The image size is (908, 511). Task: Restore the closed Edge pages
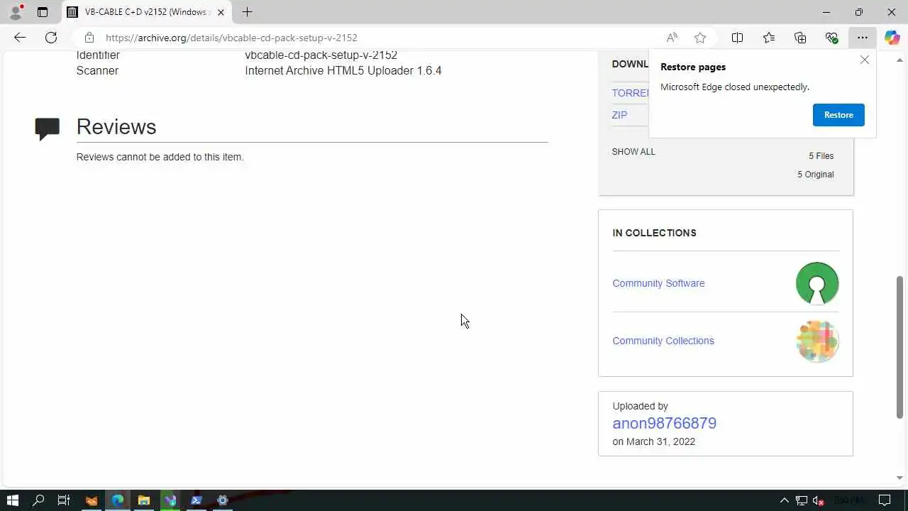pyautogui.click(x=838, y=115)
